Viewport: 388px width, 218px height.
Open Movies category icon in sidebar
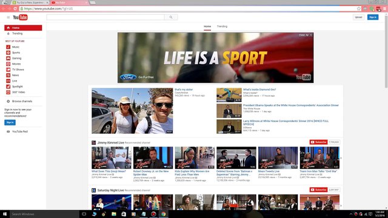pos(8,64)
